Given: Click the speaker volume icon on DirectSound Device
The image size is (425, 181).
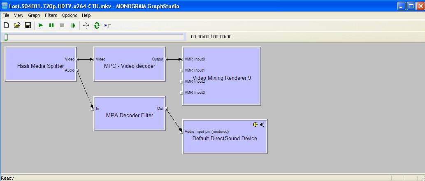Looking at the screenshot, I should [x=262, y=125].
